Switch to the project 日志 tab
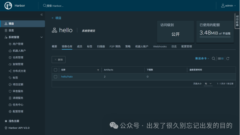The height and width of the screenshot is (135, 240). 174,46
